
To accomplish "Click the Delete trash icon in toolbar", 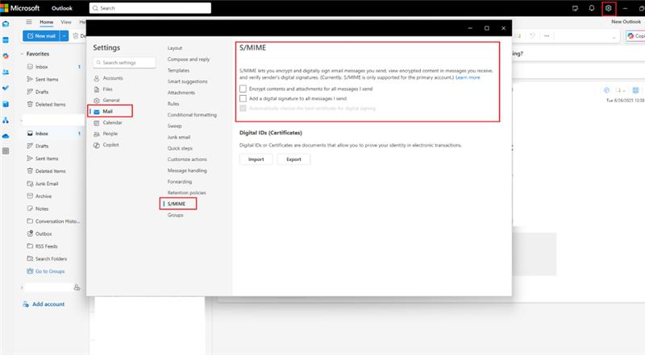I will 76,36.
